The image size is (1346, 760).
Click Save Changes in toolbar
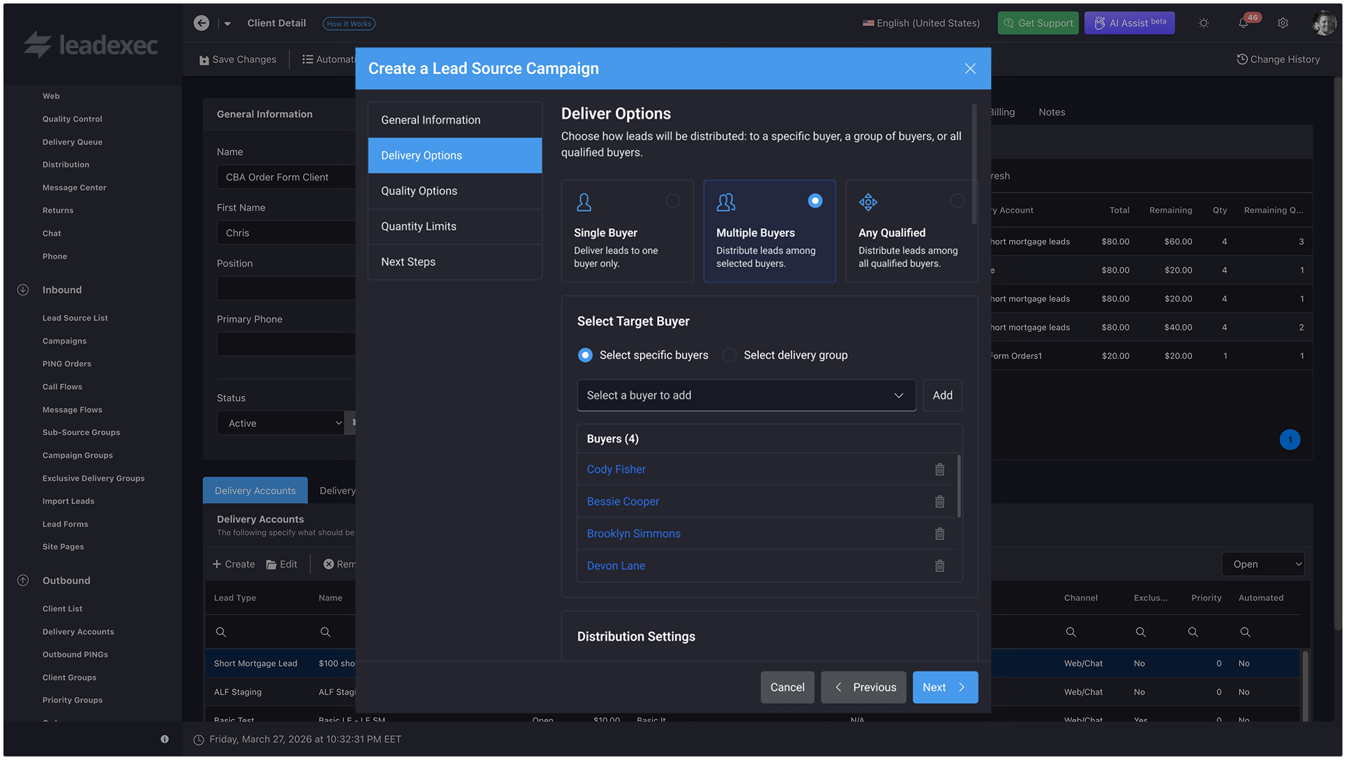tap(238, 59)
